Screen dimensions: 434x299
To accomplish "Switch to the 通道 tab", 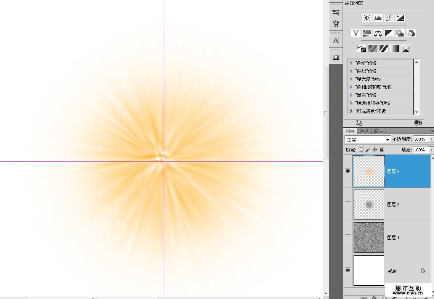I will point(364,131).
